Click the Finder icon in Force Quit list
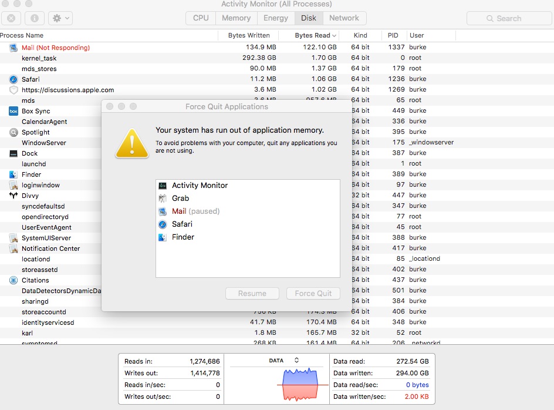554x410 pixels. [163, 237]
